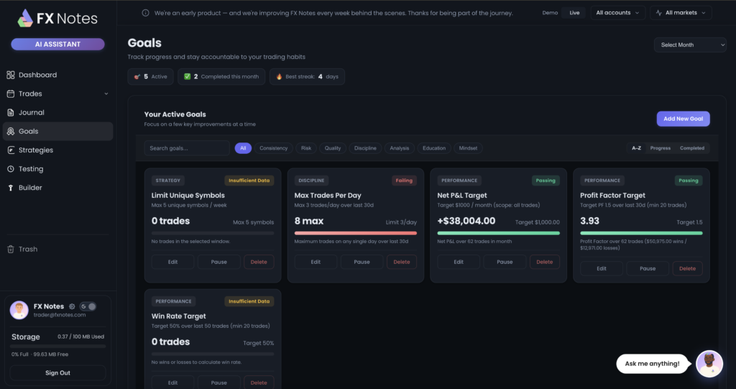Viewport: 736px width, 389px height.
Task: Sort goals by Progress tab
Action: [x=660, y=148]
